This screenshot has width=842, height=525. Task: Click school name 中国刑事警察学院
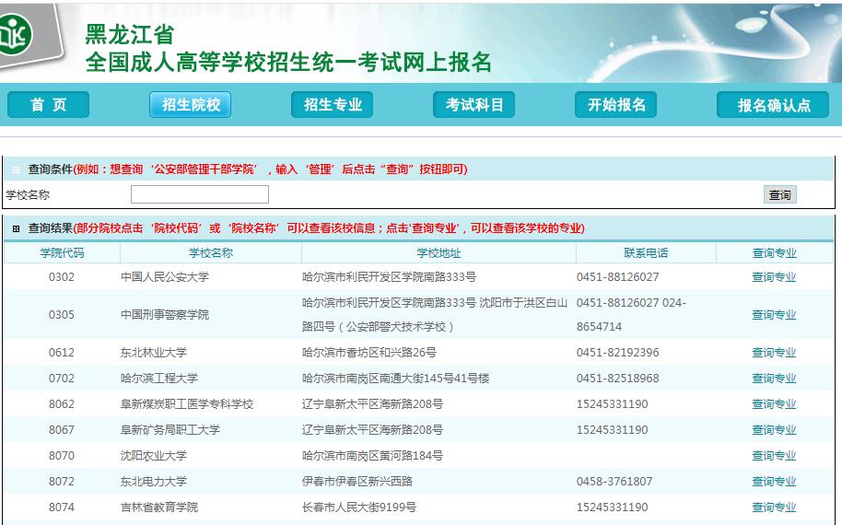[x=165, y=315]
